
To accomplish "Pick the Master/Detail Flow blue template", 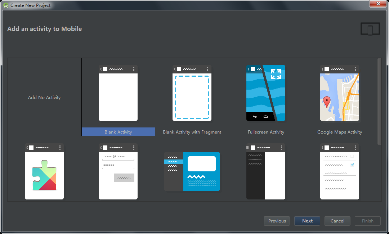I will (x=192, y=171).
